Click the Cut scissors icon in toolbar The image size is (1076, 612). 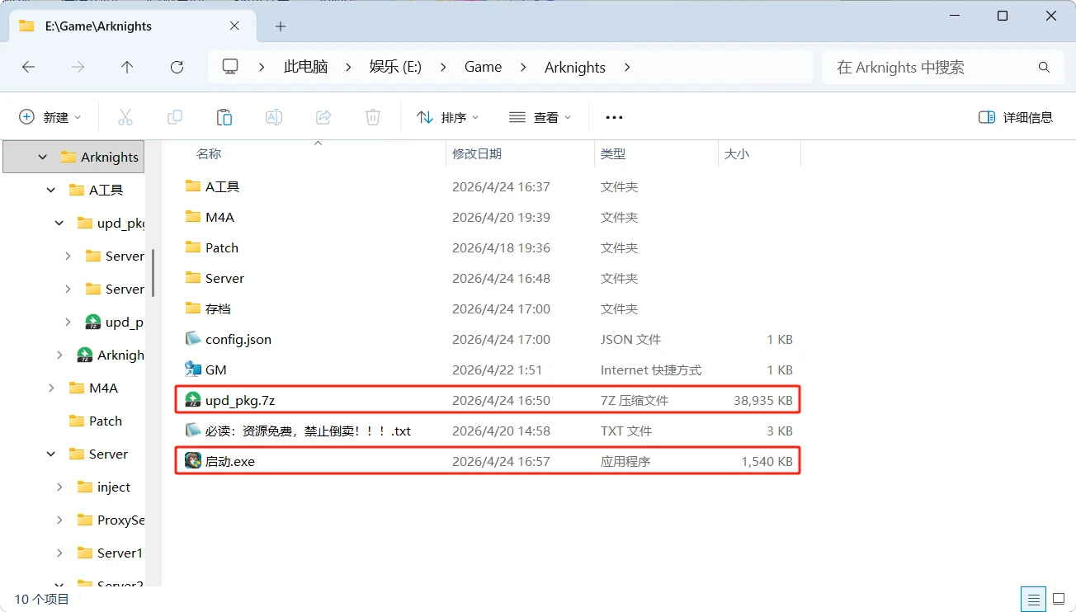[x=125, y=117]
